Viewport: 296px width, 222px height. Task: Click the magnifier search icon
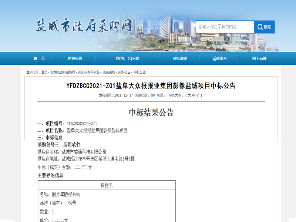coord(260,26)
